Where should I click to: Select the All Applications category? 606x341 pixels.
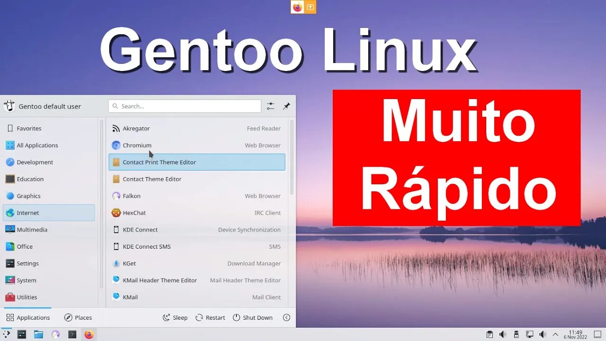(x=49, y=145)
